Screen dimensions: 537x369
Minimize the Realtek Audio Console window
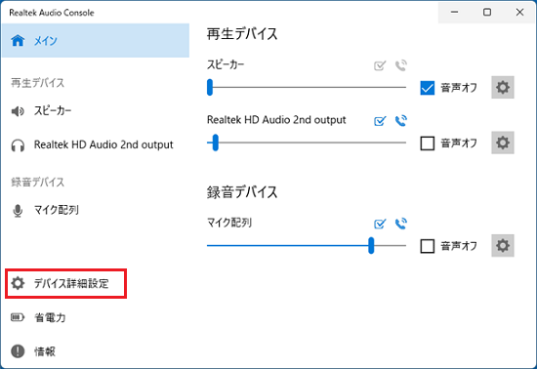[x=454, y=13]
